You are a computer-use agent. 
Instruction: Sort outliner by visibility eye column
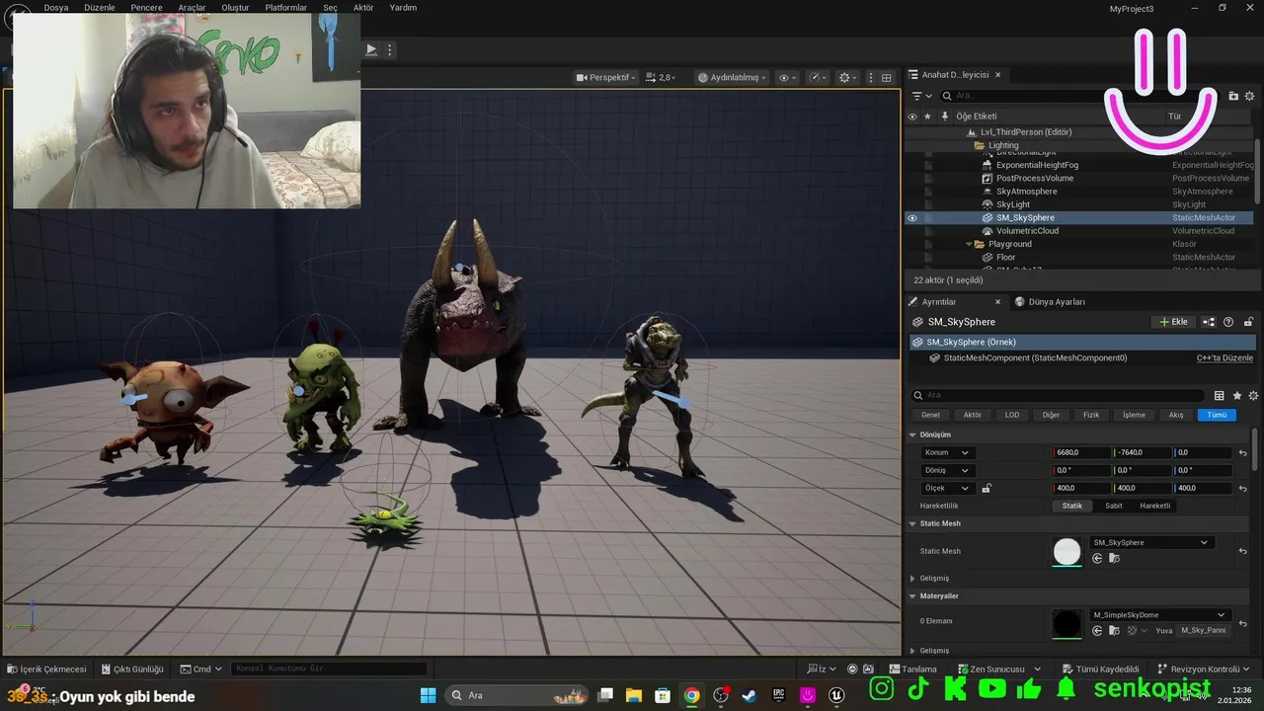(911, 117)
